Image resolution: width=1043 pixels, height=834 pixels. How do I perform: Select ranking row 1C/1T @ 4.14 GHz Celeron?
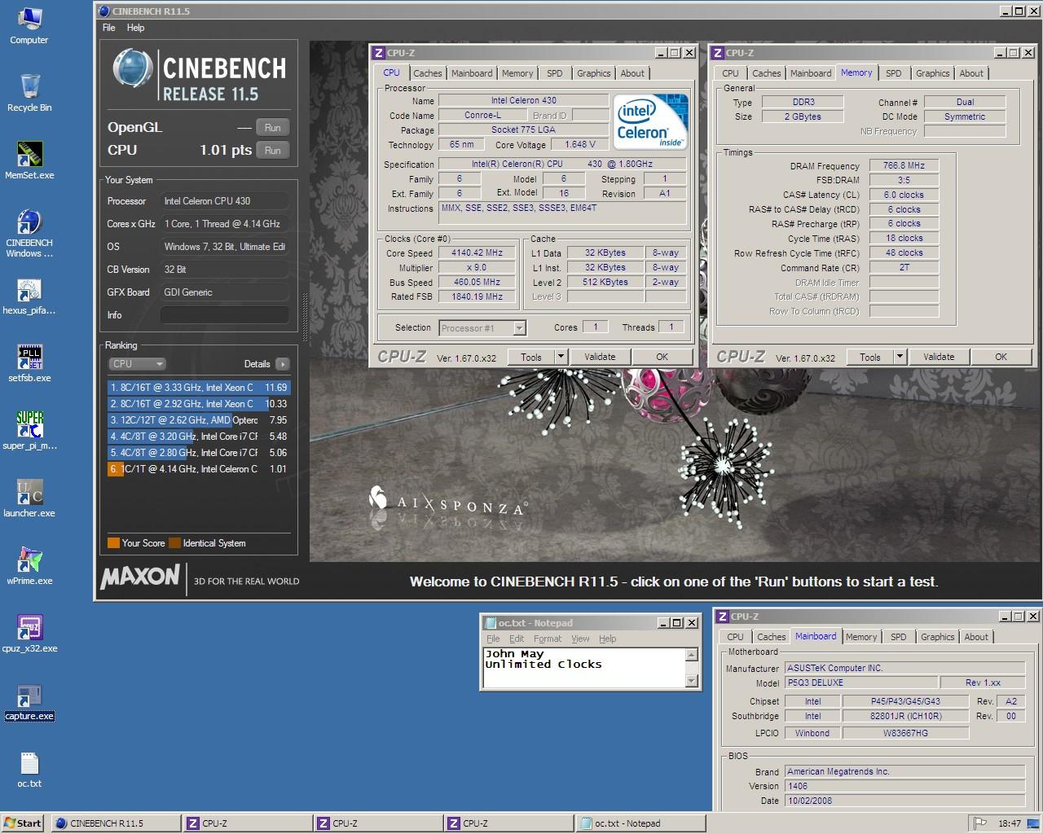coord(199,469)
